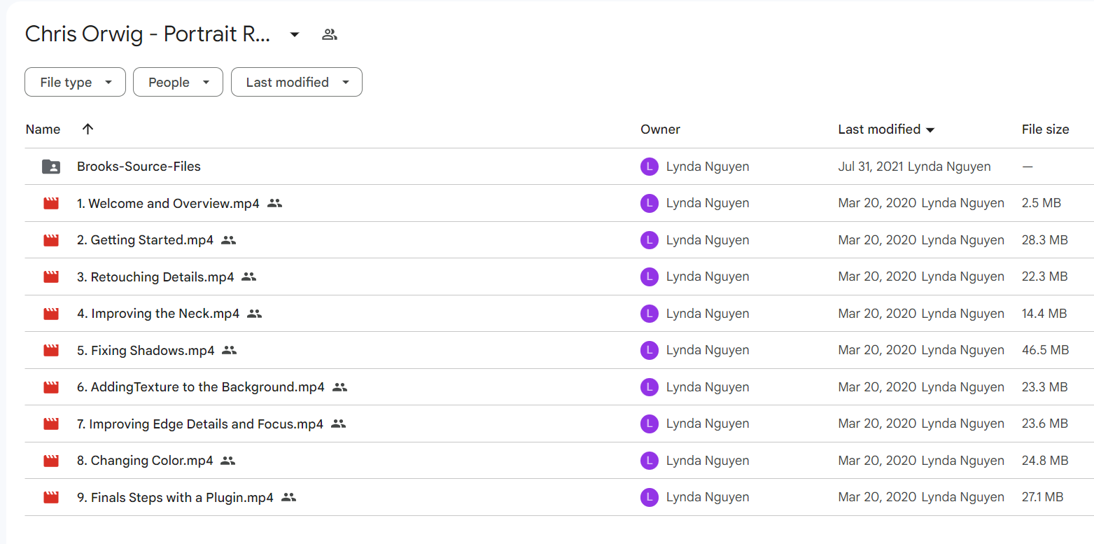Click 24.8 MB file size

tap(1045, 461)
